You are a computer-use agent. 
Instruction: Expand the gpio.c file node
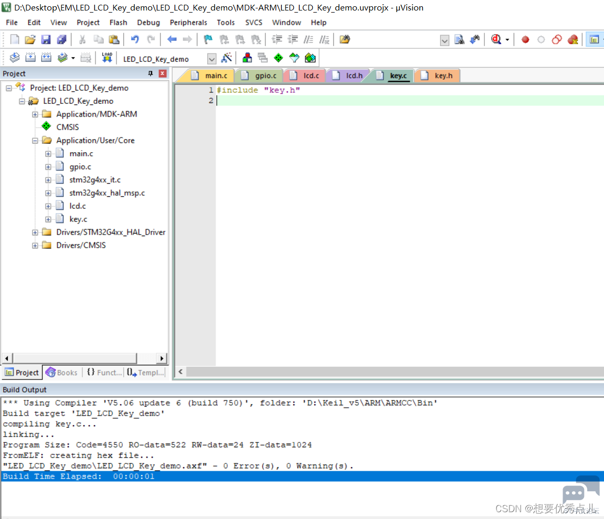(48, 167)
